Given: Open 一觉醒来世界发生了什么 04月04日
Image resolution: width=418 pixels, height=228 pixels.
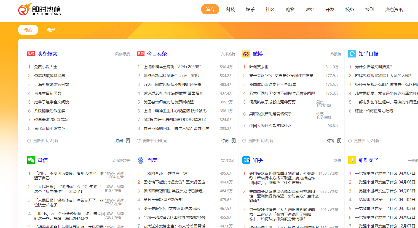Looking at the screenshot, I should pos(385,200).
